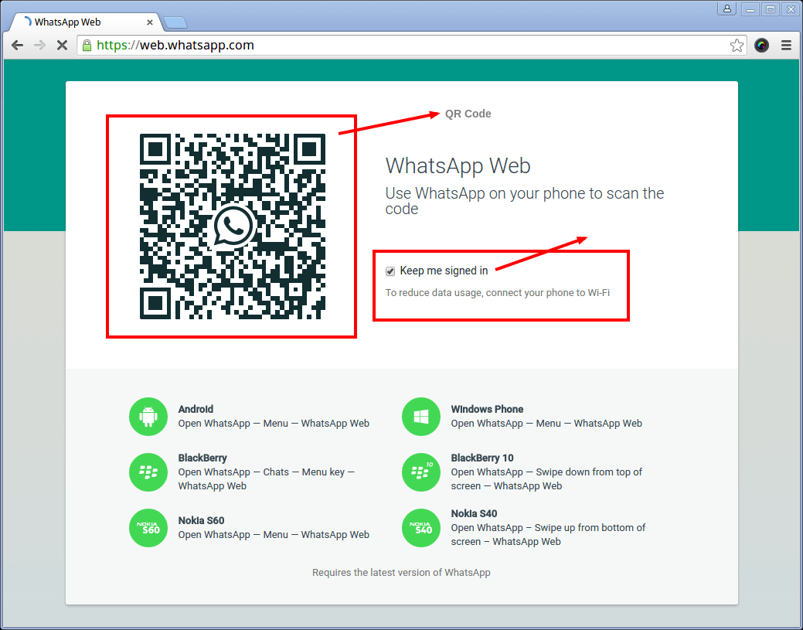
Task: Click the round camera extension icon
Action: pos(761,45)
